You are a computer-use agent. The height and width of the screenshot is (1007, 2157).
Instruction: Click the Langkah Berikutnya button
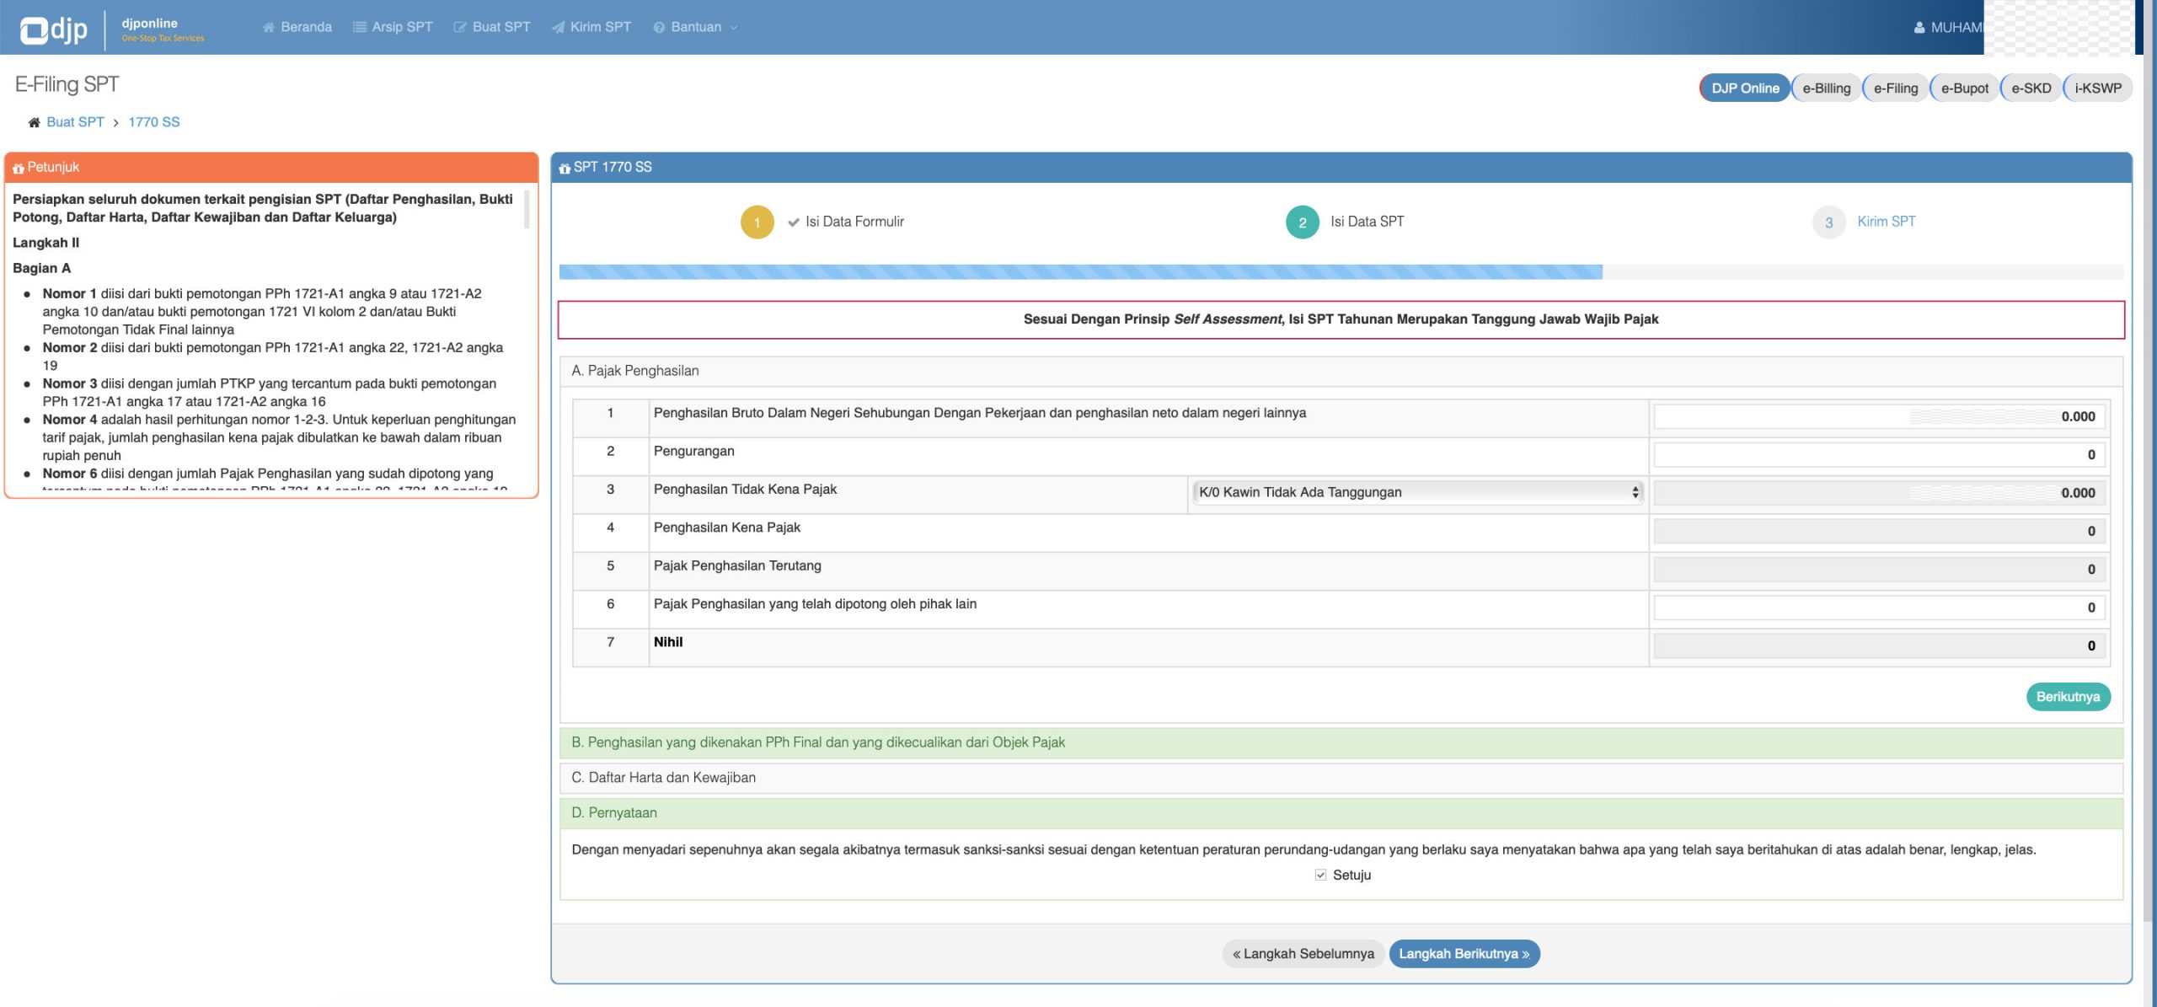click(x=1464, y=954)
